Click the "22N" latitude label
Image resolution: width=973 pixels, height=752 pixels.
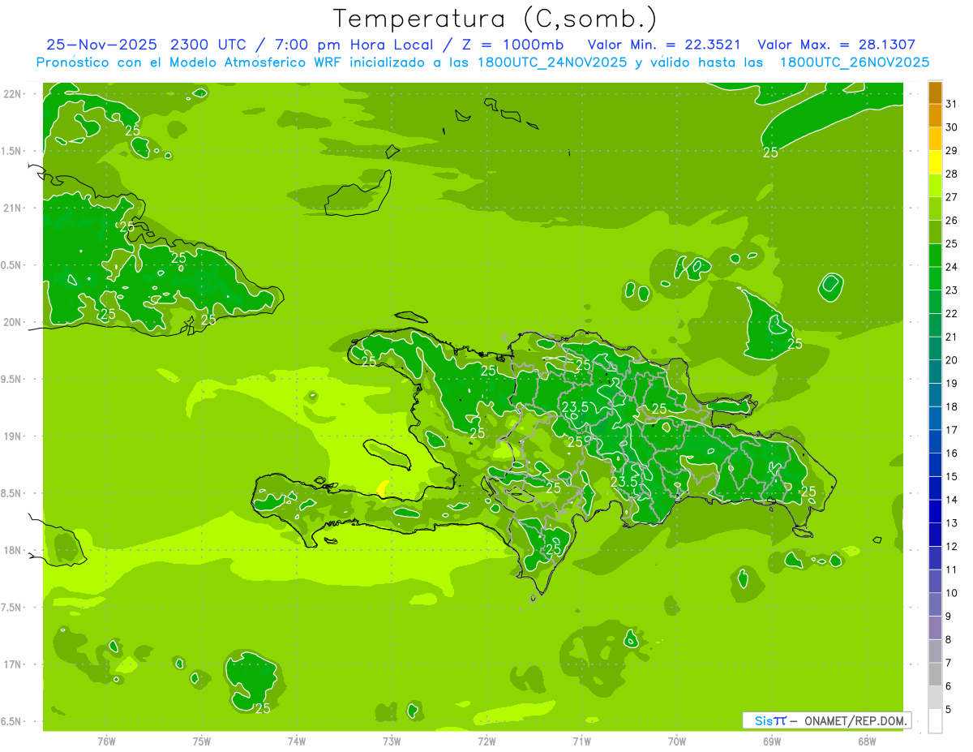click(x=11, y=94)
